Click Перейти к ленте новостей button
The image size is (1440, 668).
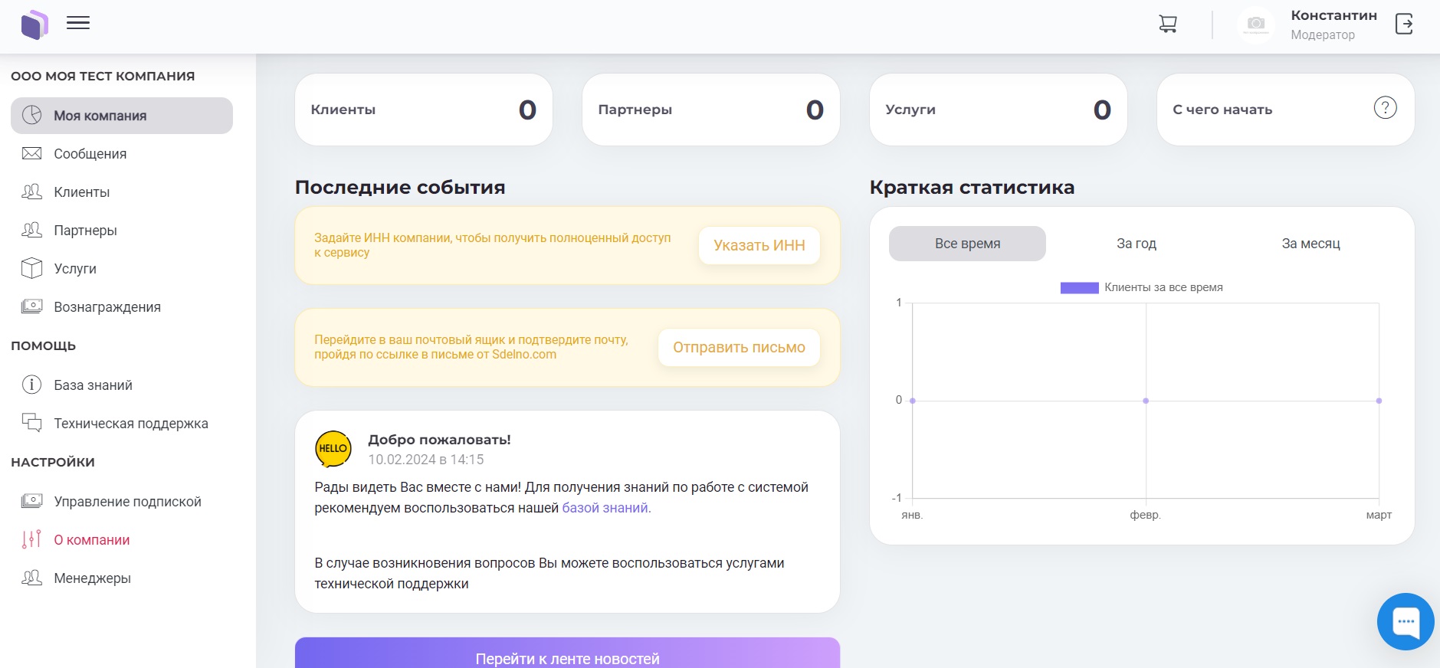(x=567, y=657)
